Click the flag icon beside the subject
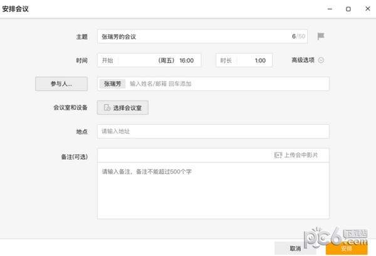 (320, 36)
